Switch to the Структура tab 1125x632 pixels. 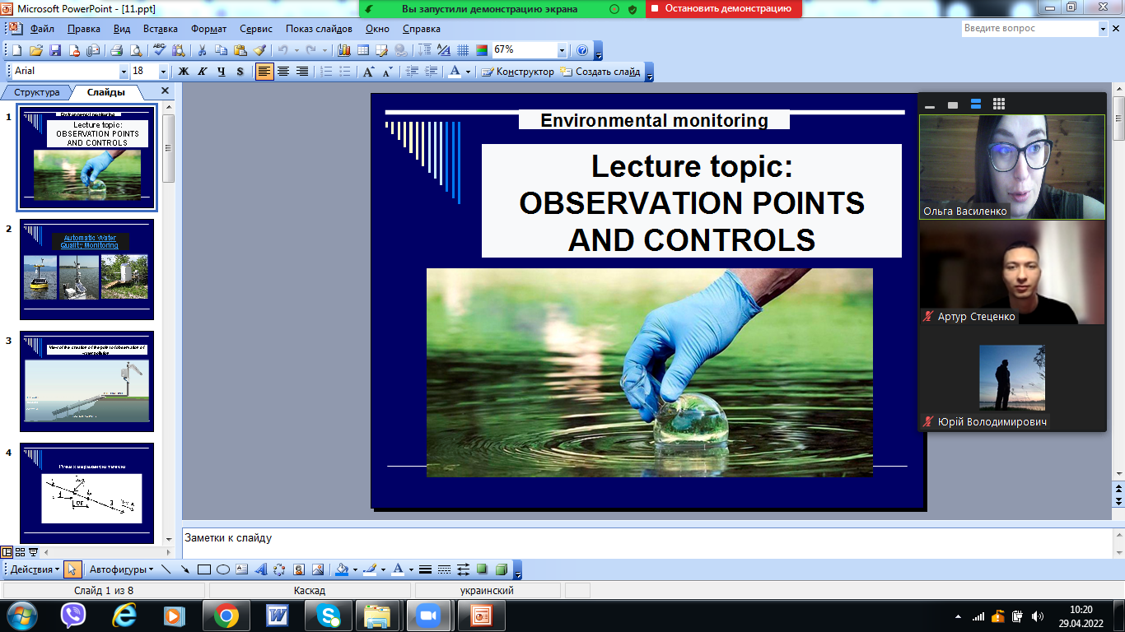click(37, 93)
